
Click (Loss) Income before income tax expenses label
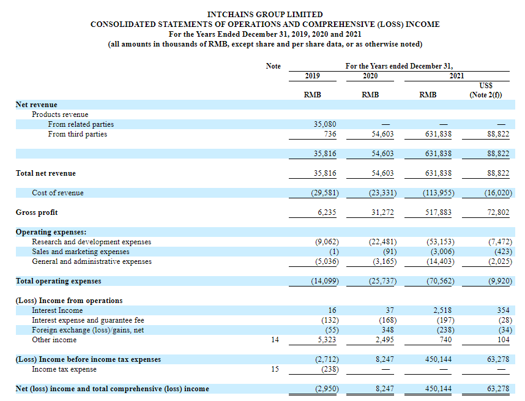tap(88, 359)
